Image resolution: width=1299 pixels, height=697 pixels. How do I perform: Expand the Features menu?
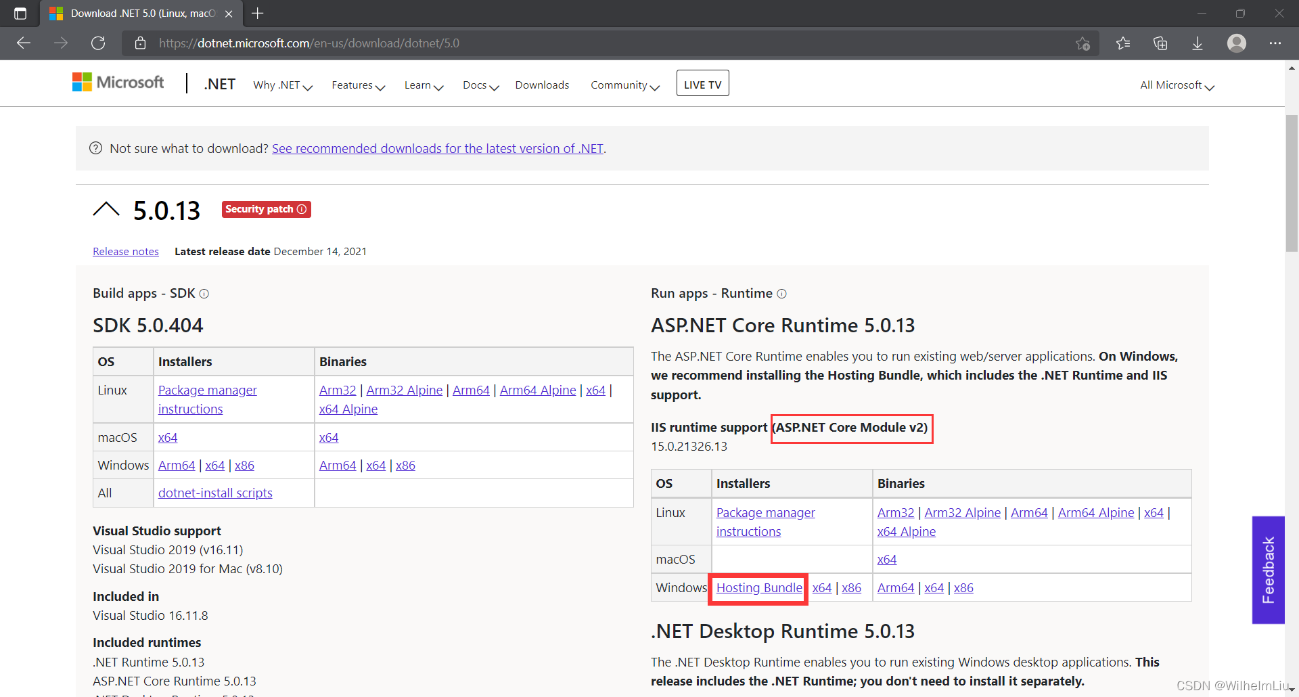pos(358,85)
